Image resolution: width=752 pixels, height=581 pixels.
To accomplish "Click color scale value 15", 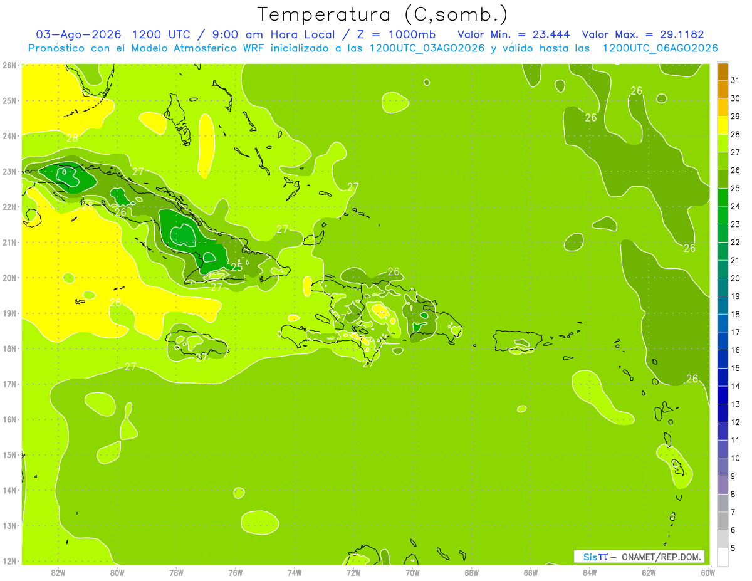I will (x=735, y=368).
